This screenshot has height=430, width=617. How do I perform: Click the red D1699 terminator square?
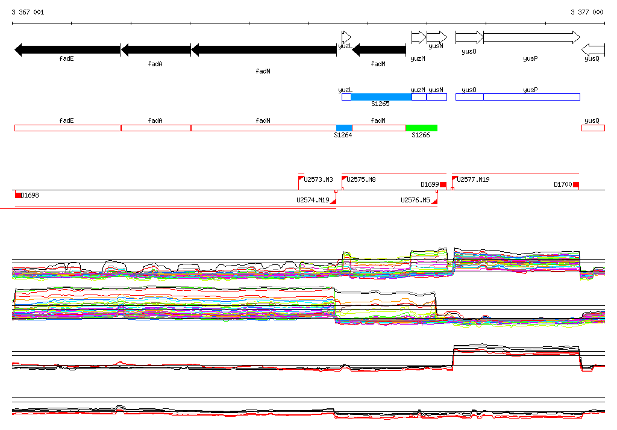click(443, 184)
